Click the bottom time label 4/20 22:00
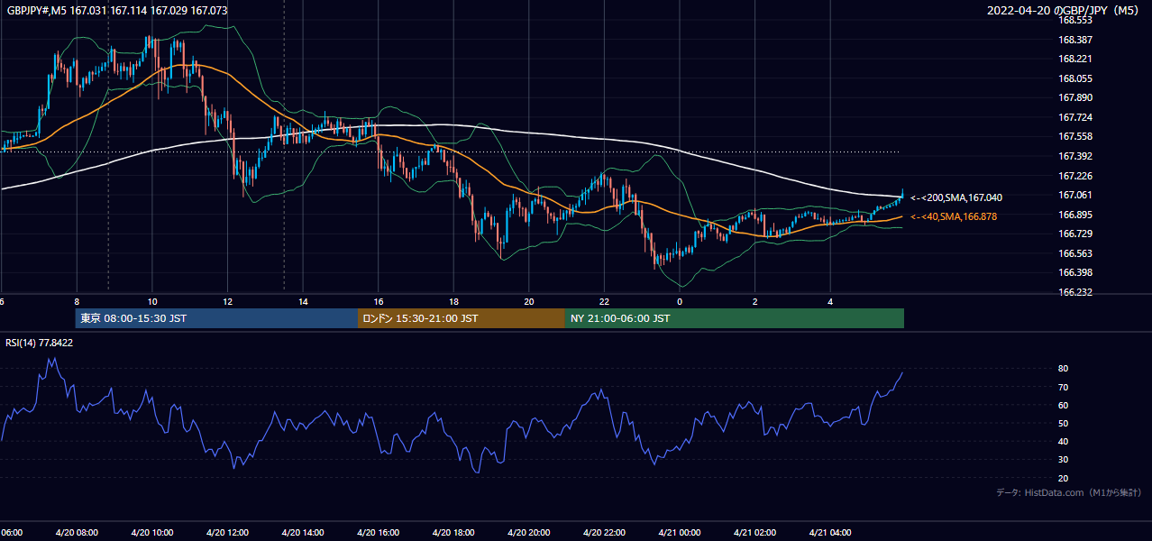 (604, 532)
